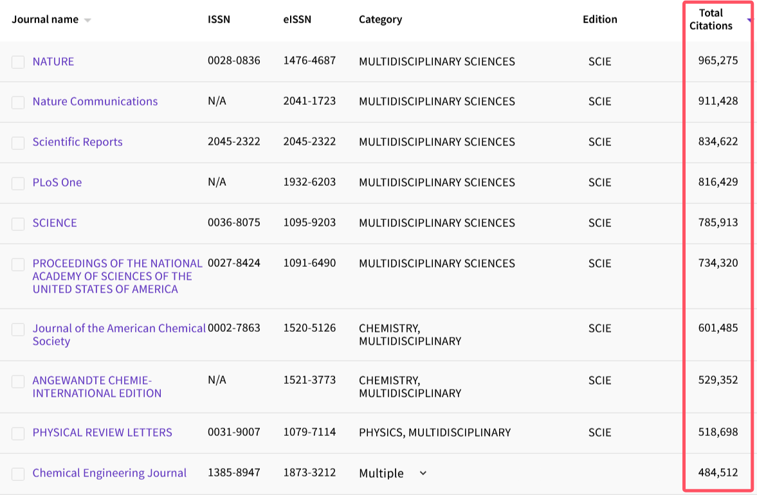Toggle the PLoS One row checkbox

pos(18,183)
